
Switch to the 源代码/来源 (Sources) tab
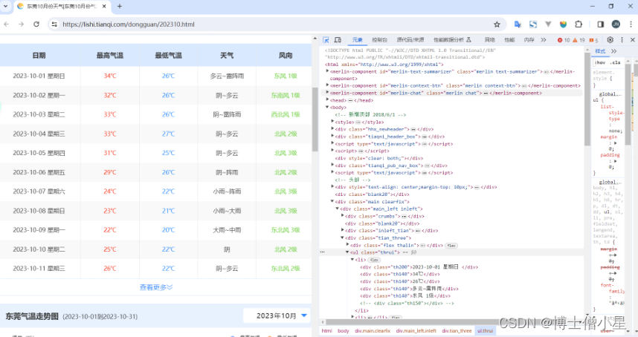click(410, 40)
